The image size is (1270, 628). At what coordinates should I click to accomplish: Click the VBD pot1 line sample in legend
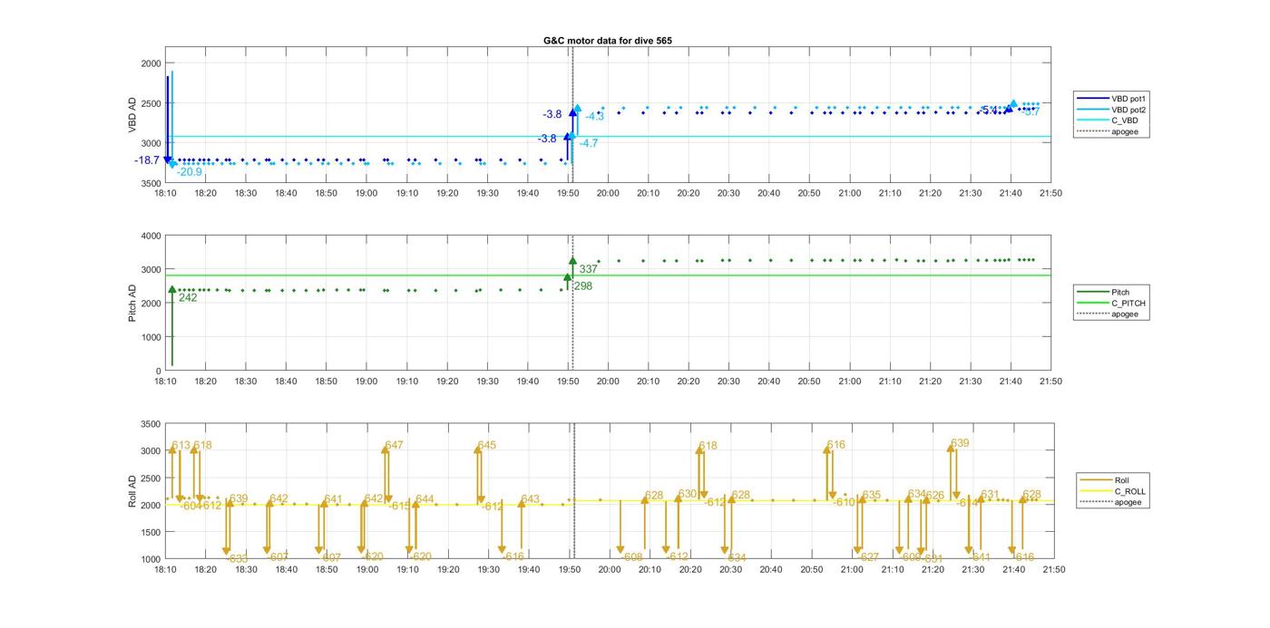pyautogui.click(x=1091, y=98)
